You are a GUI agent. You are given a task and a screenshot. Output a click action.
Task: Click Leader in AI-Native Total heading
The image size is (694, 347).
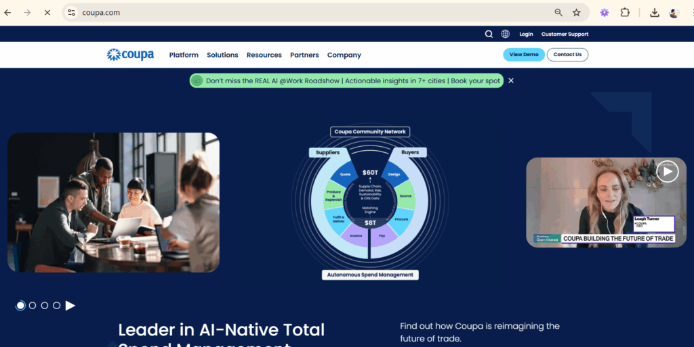(x=222, y=330)
